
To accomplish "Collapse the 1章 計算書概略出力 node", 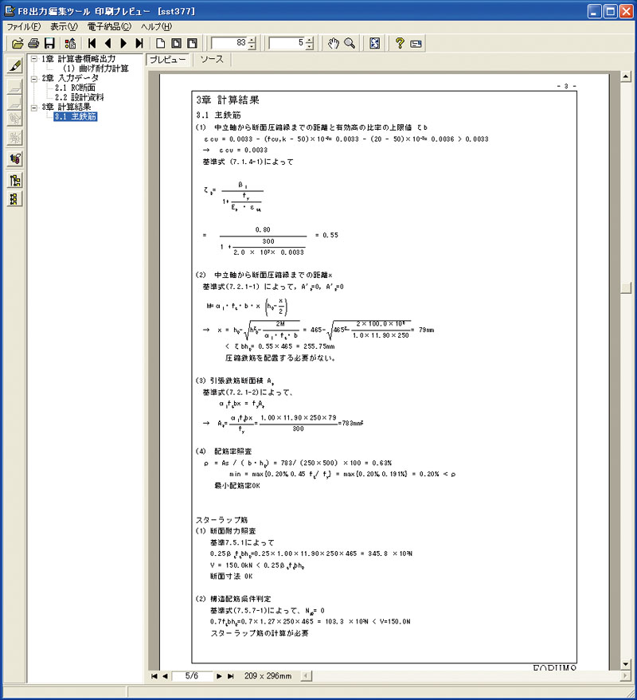I will (34, 59).
